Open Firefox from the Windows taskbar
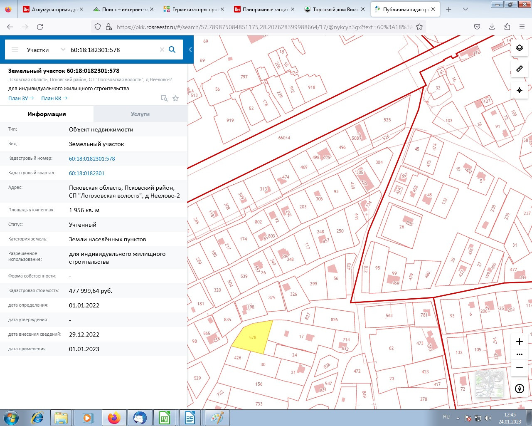The width and height of the screenshot is (532, 426). pos(114,417)
